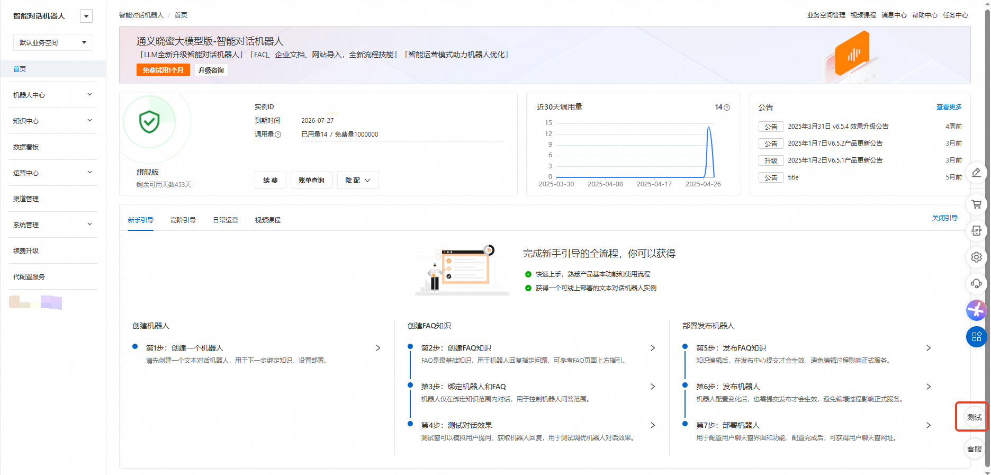Click the edit pencil floating icon
The width and height of the screenshot is (991, 475).
[x=976, y=173]
